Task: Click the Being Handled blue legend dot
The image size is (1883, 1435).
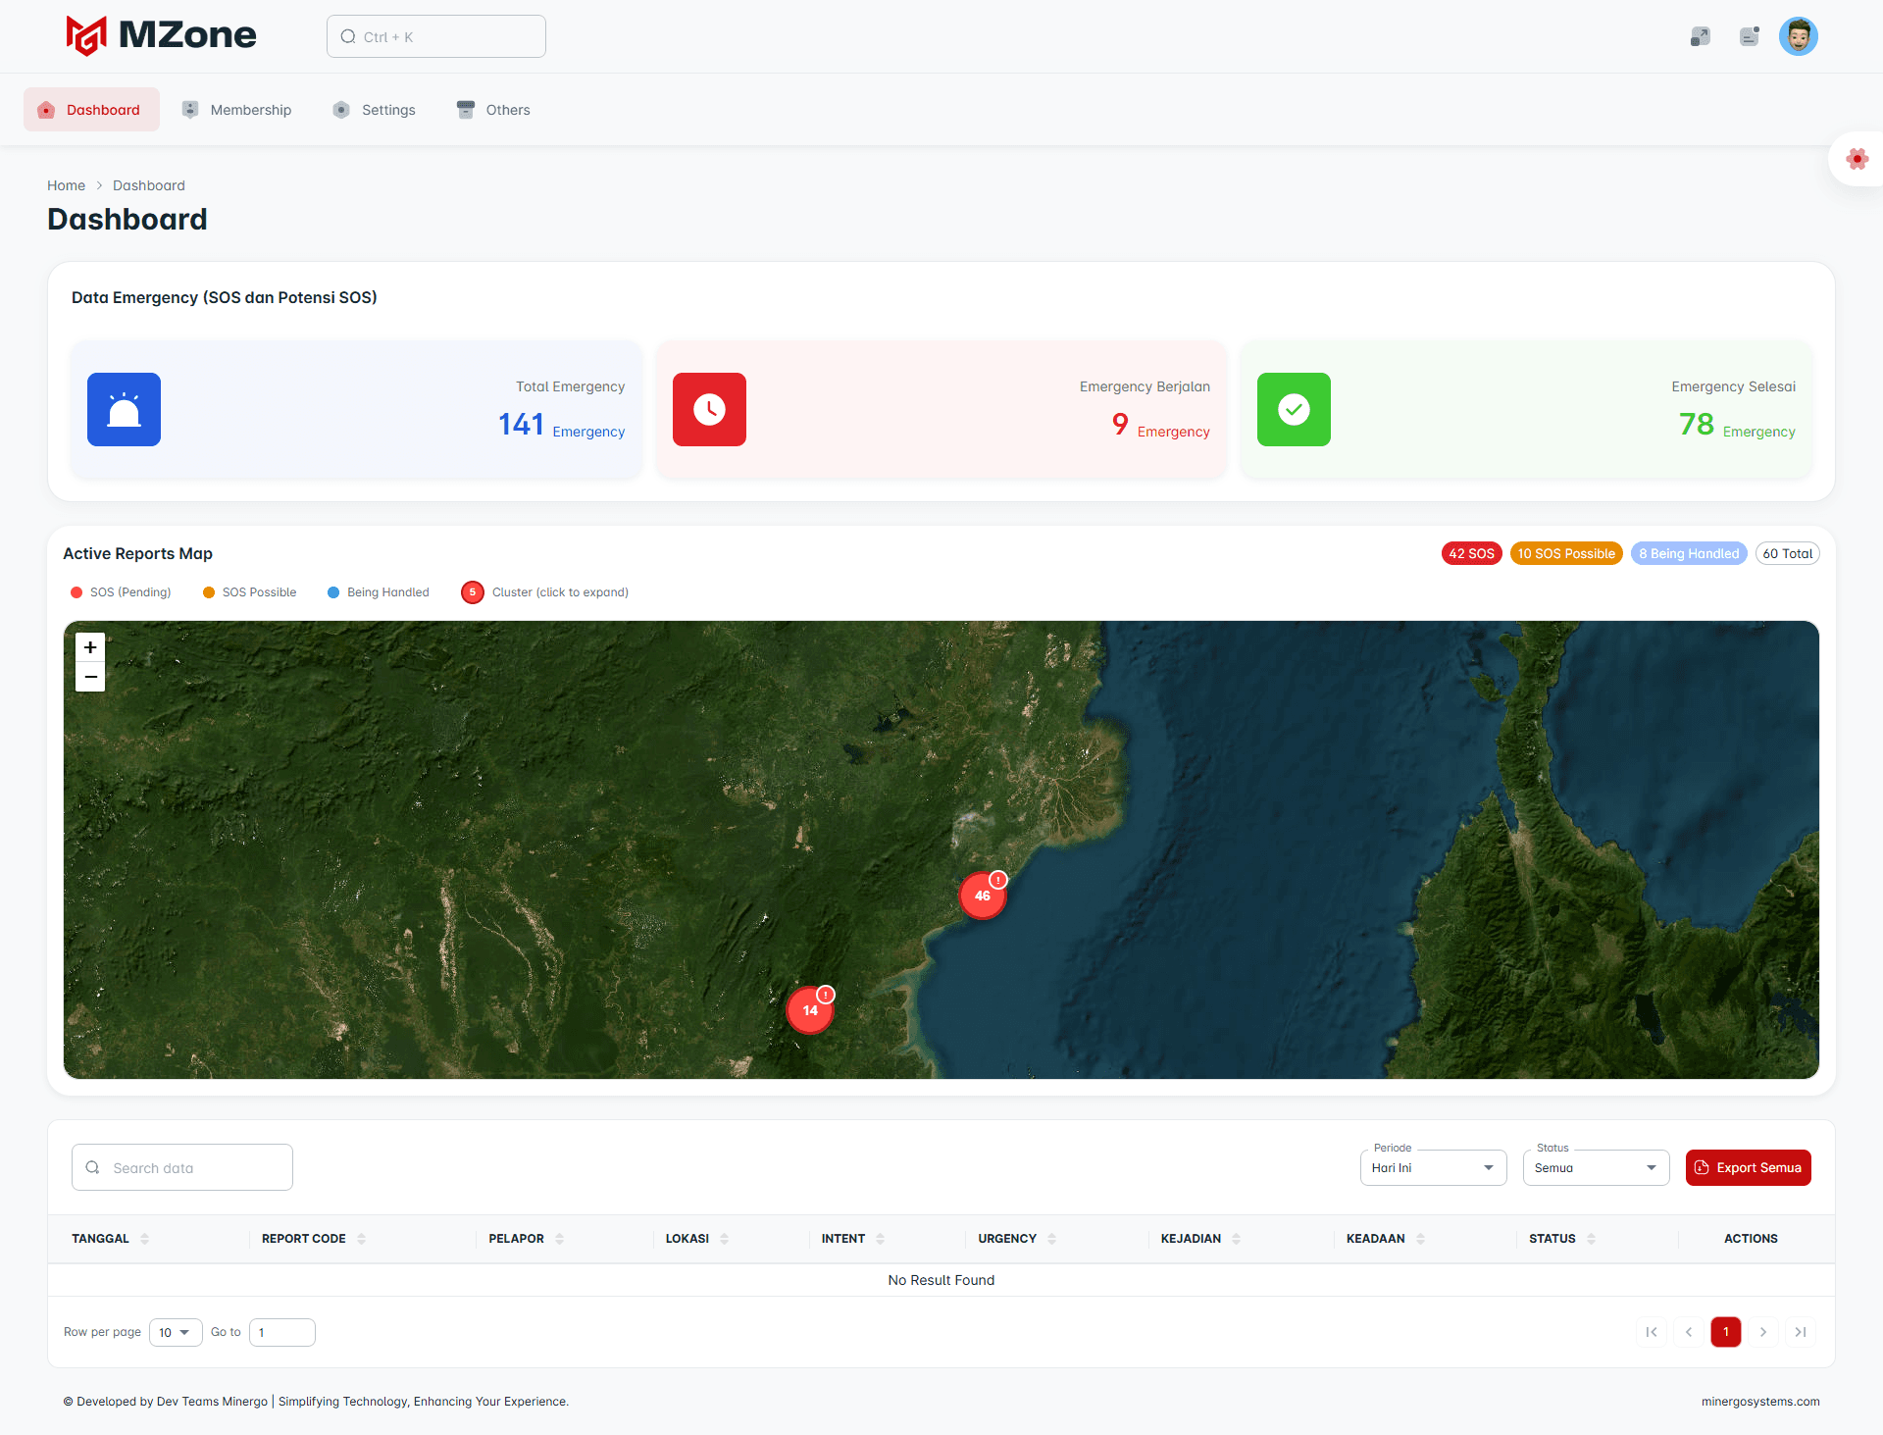Action: pos(333,592)
